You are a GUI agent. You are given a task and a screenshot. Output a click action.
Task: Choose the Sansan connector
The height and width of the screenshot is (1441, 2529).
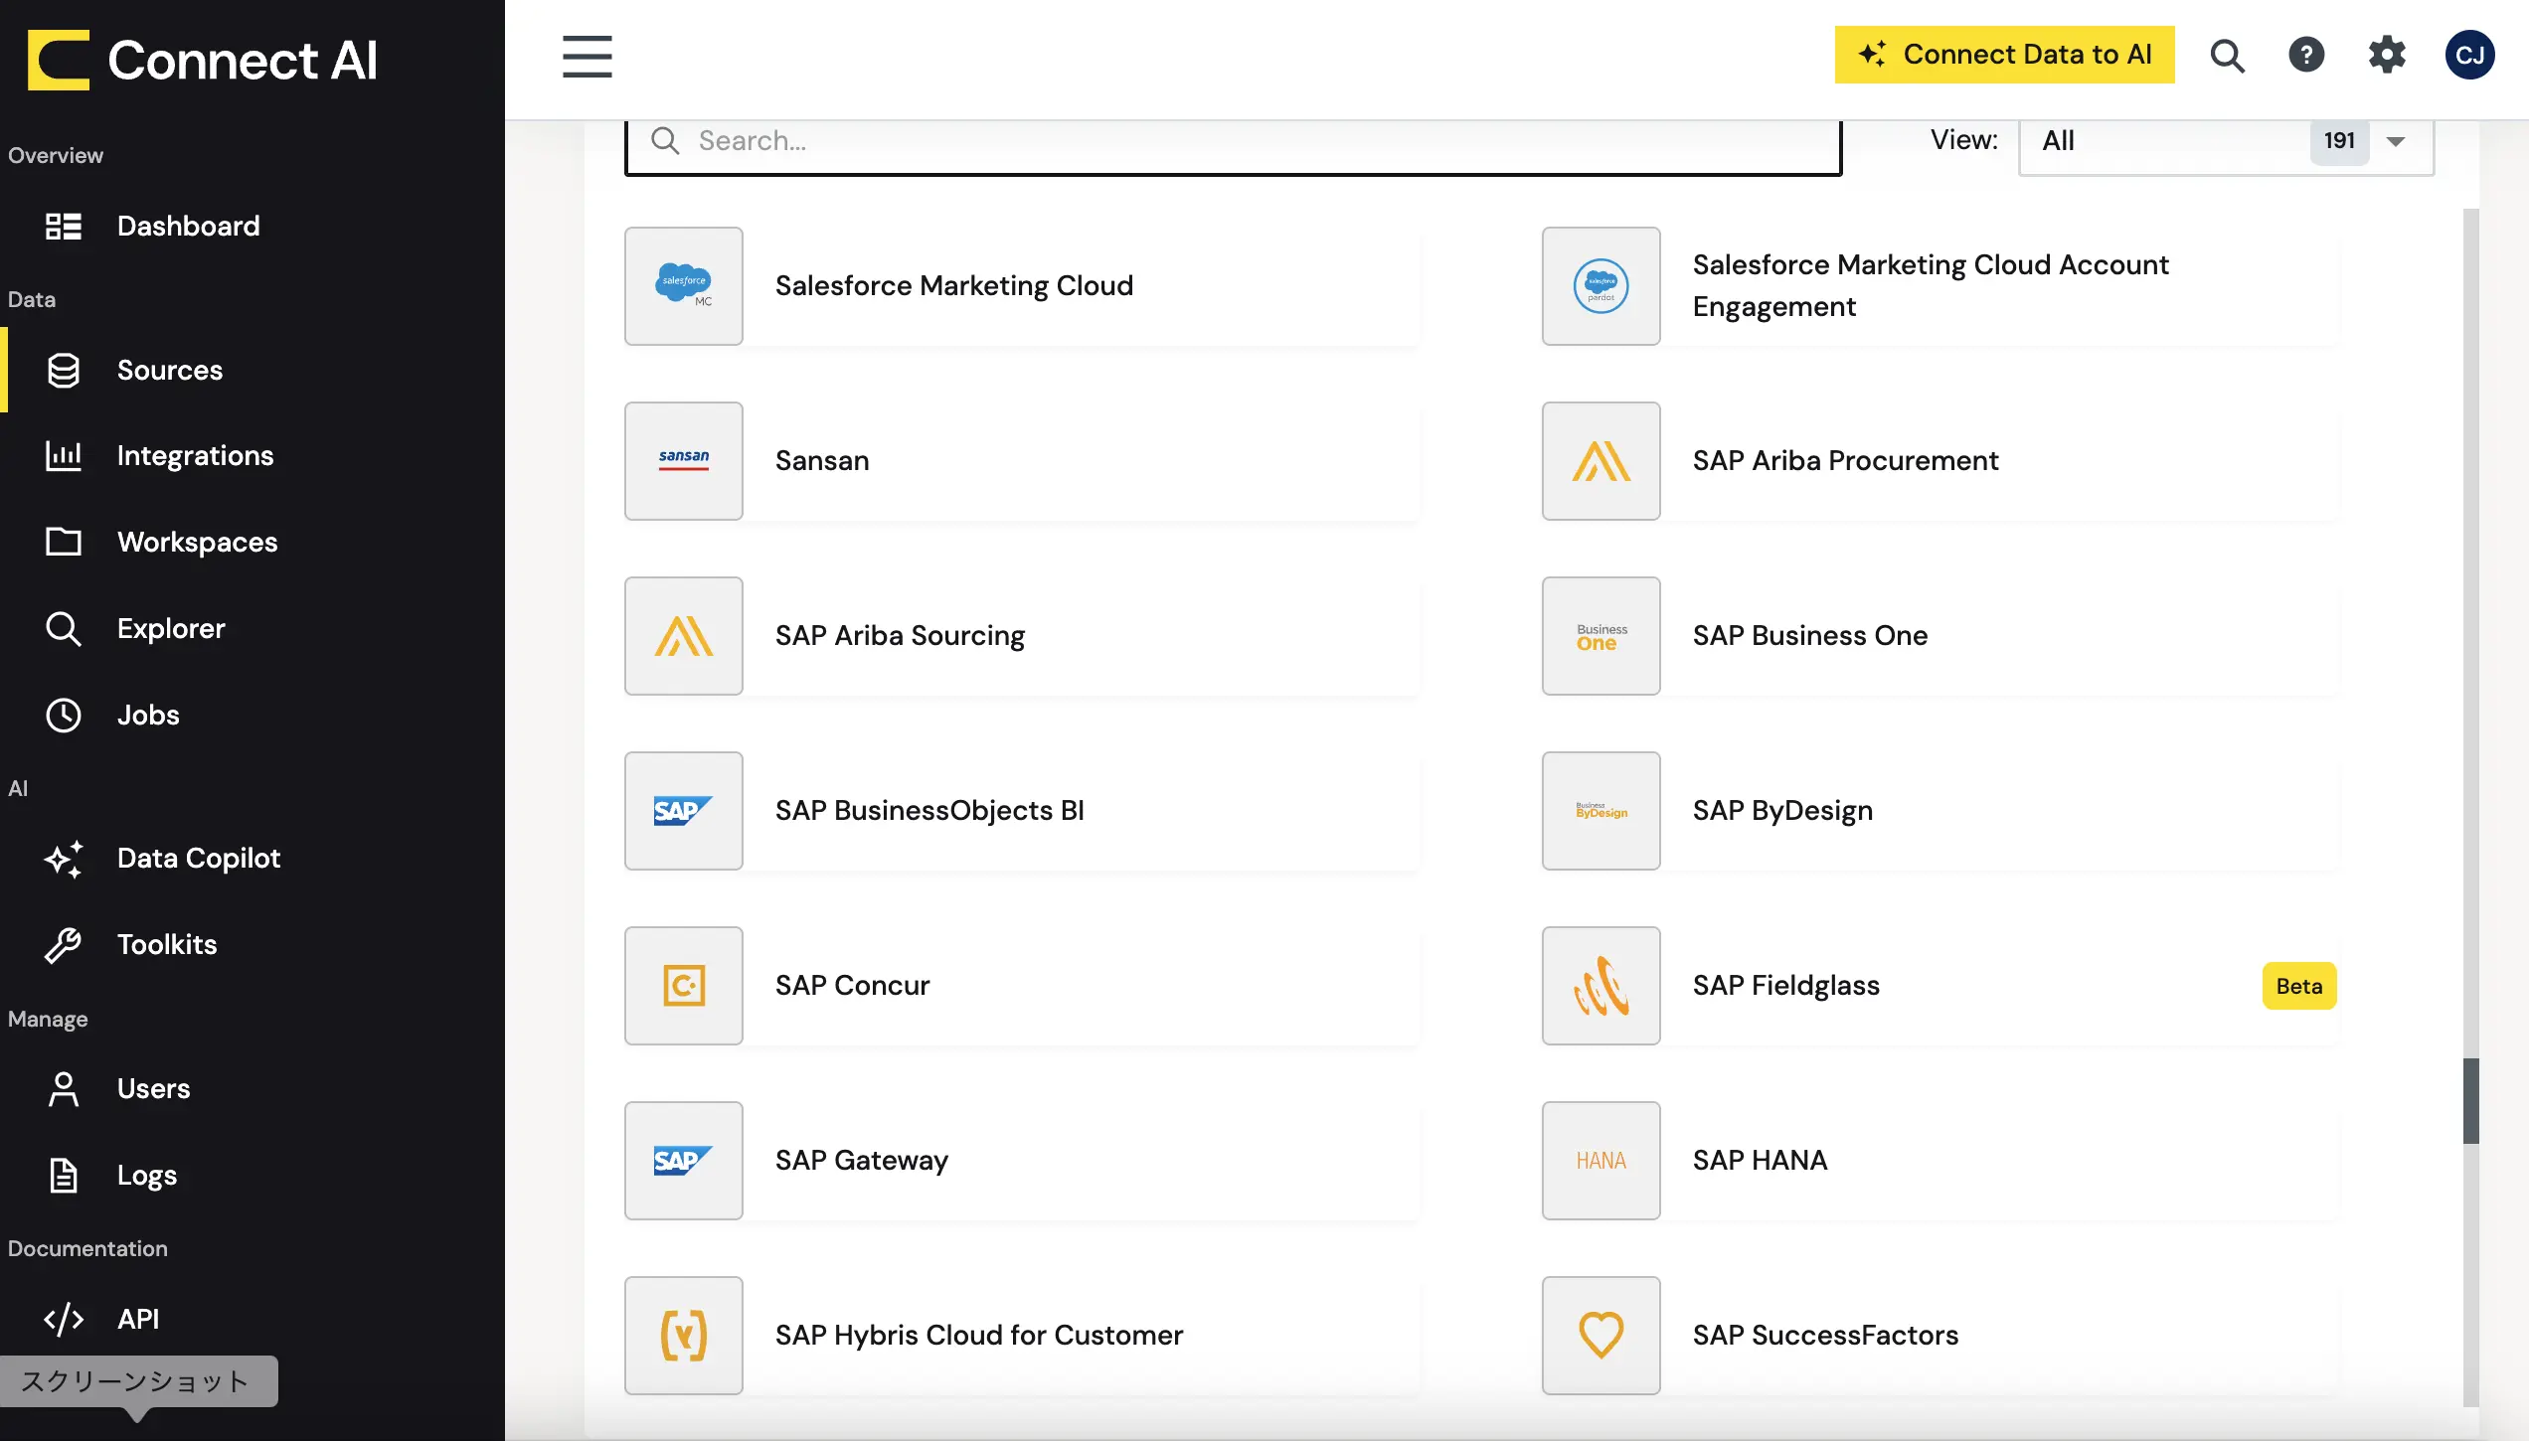1022,461
